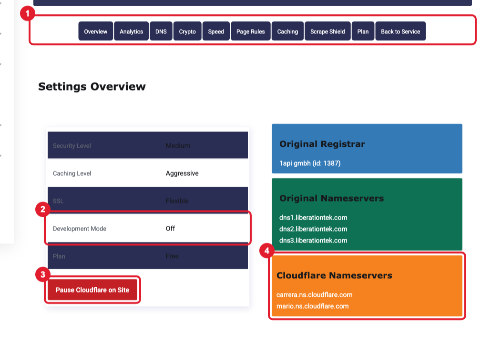The height and width of the screenshot is (343, 491).
Task: Go to the DNS tab
Action: click(x=161, y=31)
